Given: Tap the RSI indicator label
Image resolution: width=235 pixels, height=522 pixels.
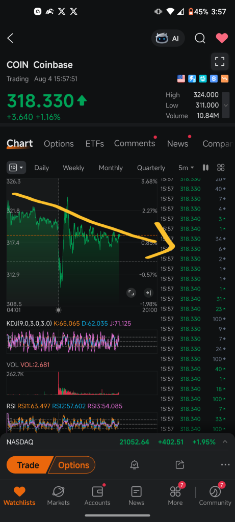Looking at the screenshot, I should [x=11, y=406].
